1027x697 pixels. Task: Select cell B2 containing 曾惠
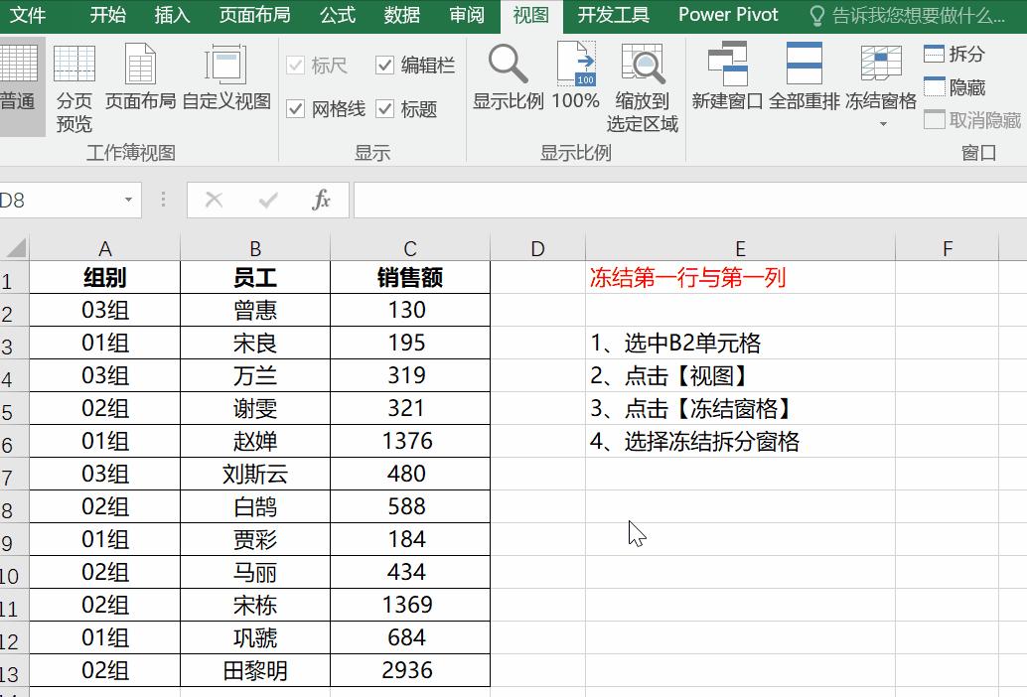tap(255, 310)
